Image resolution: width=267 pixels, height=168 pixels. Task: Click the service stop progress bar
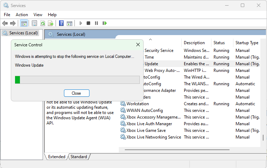tap(77, 80)
